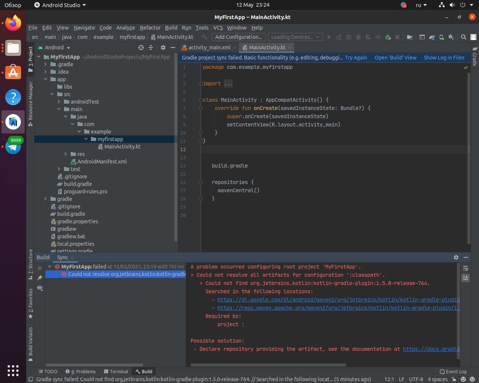The height and width of the screenshot is (383, 479).
Task: Click the pin tab icon in Build panel
Action: 40,278
